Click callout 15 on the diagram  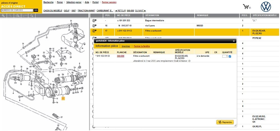(21, 84)
